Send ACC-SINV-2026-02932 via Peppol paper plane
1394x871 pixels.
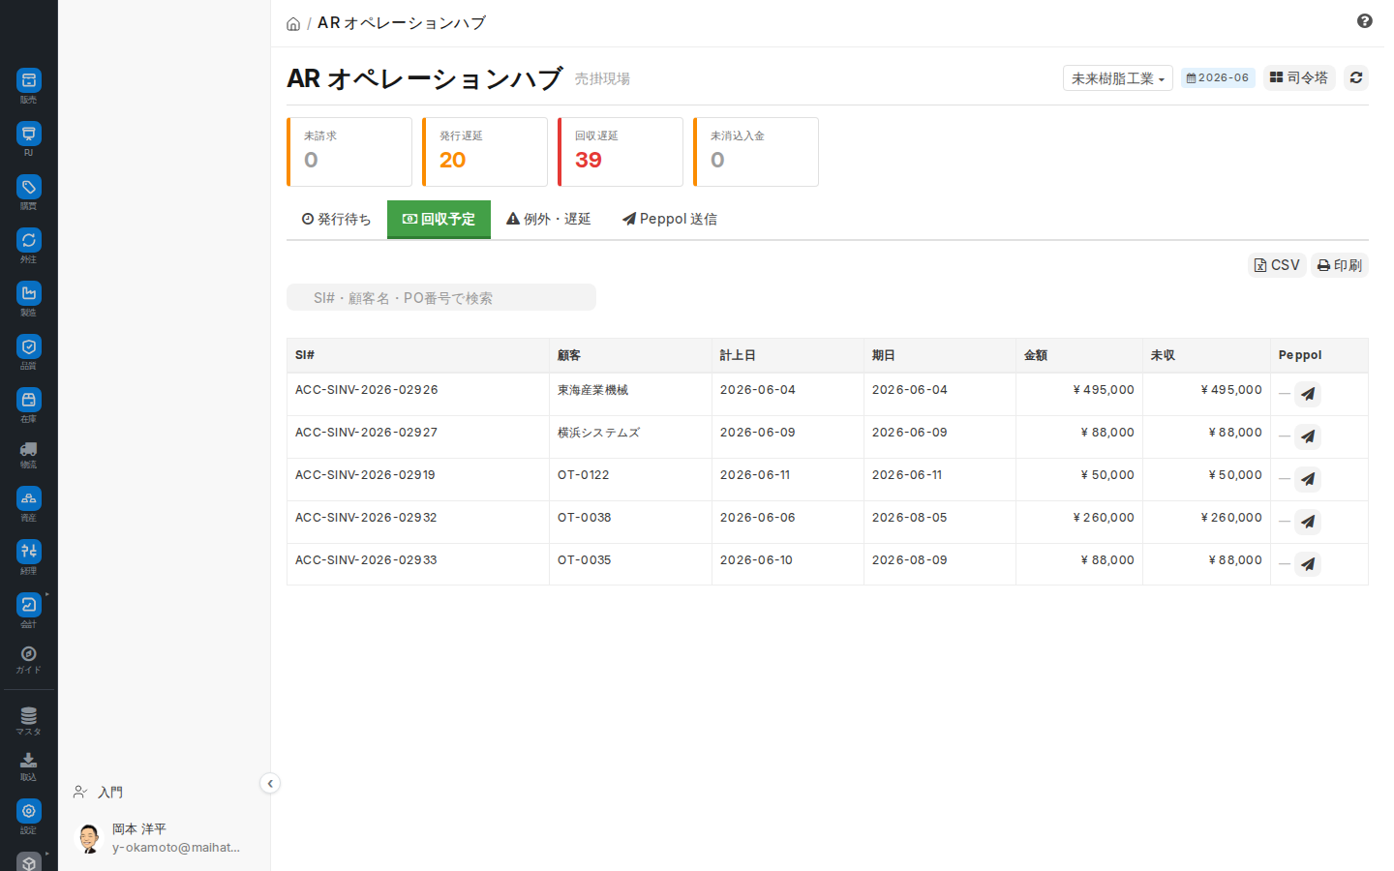pyautogui.click(x=1308, y=522)
